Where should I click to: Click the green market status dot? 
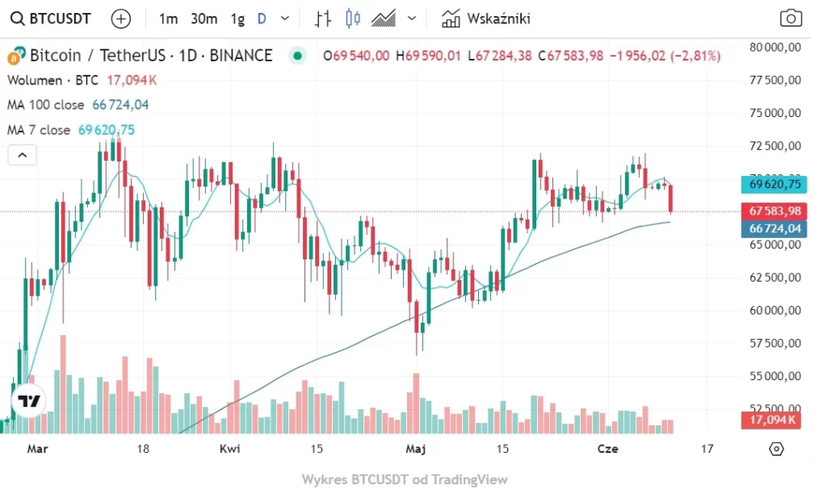pos(299,56)
